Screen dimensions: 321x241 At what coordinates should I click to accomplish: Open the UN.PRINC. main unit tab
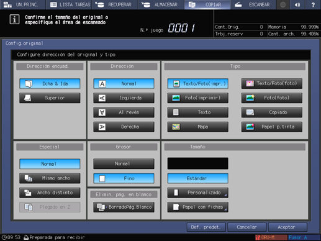pos(22,4)
